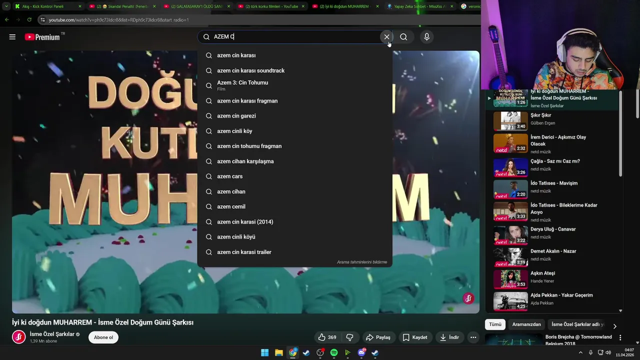Open İsme Özel Şarkılar channel avatar
Screen dimensions: 640x360
[x=19, y=337]
